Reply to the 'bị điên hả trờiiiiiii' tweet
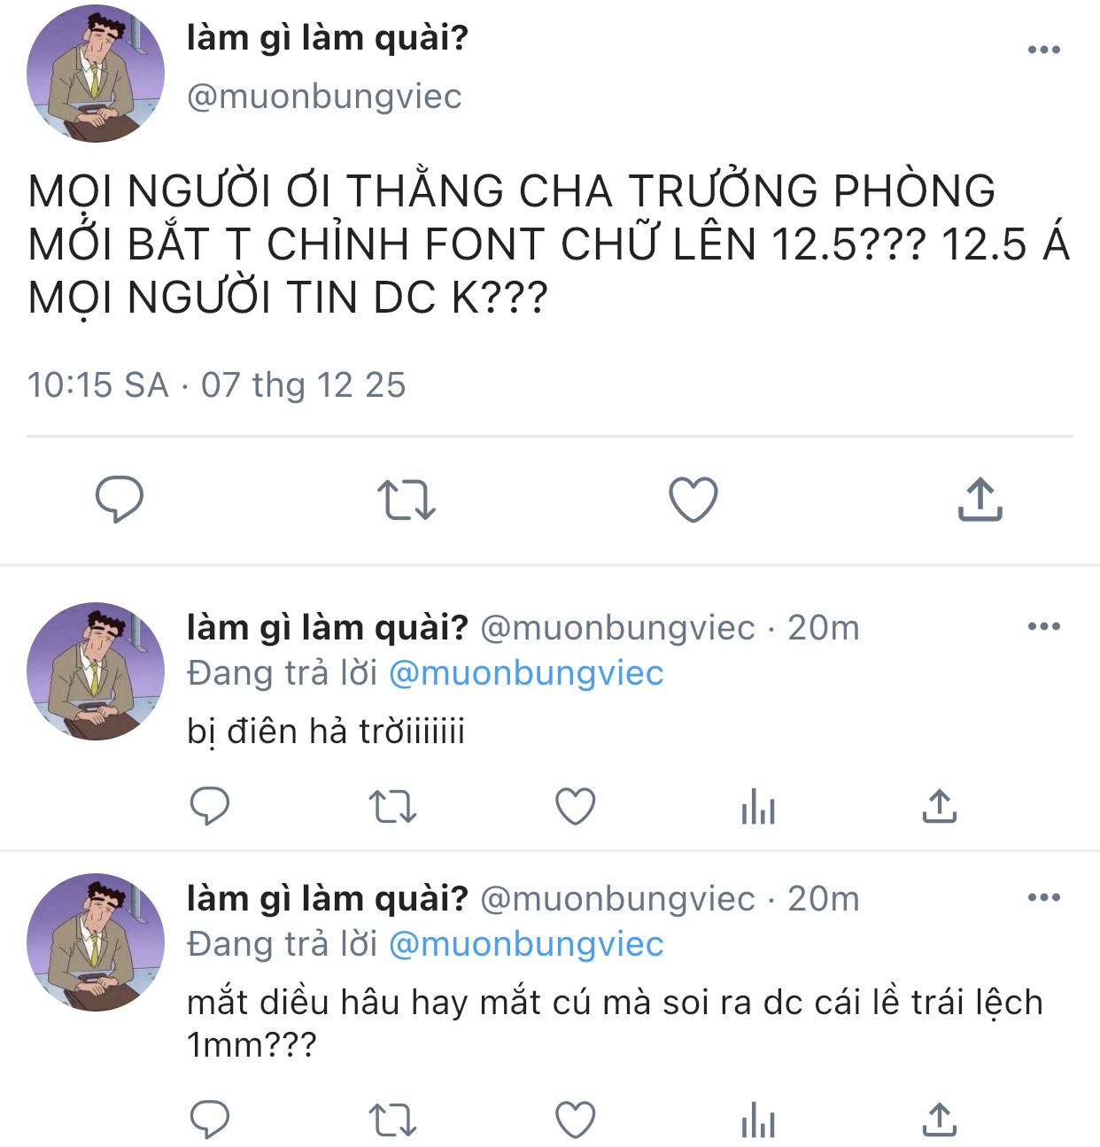Viewport: 1100px width, 1147px height. click(x=211, y=806)
